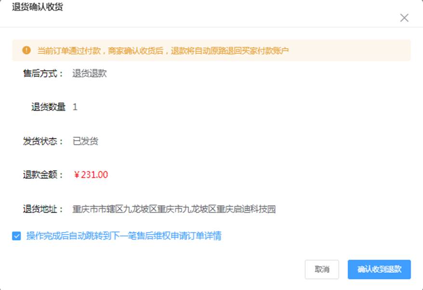Click the 退货地址 label
Viewport: 423px width, 290px height.
43,209
